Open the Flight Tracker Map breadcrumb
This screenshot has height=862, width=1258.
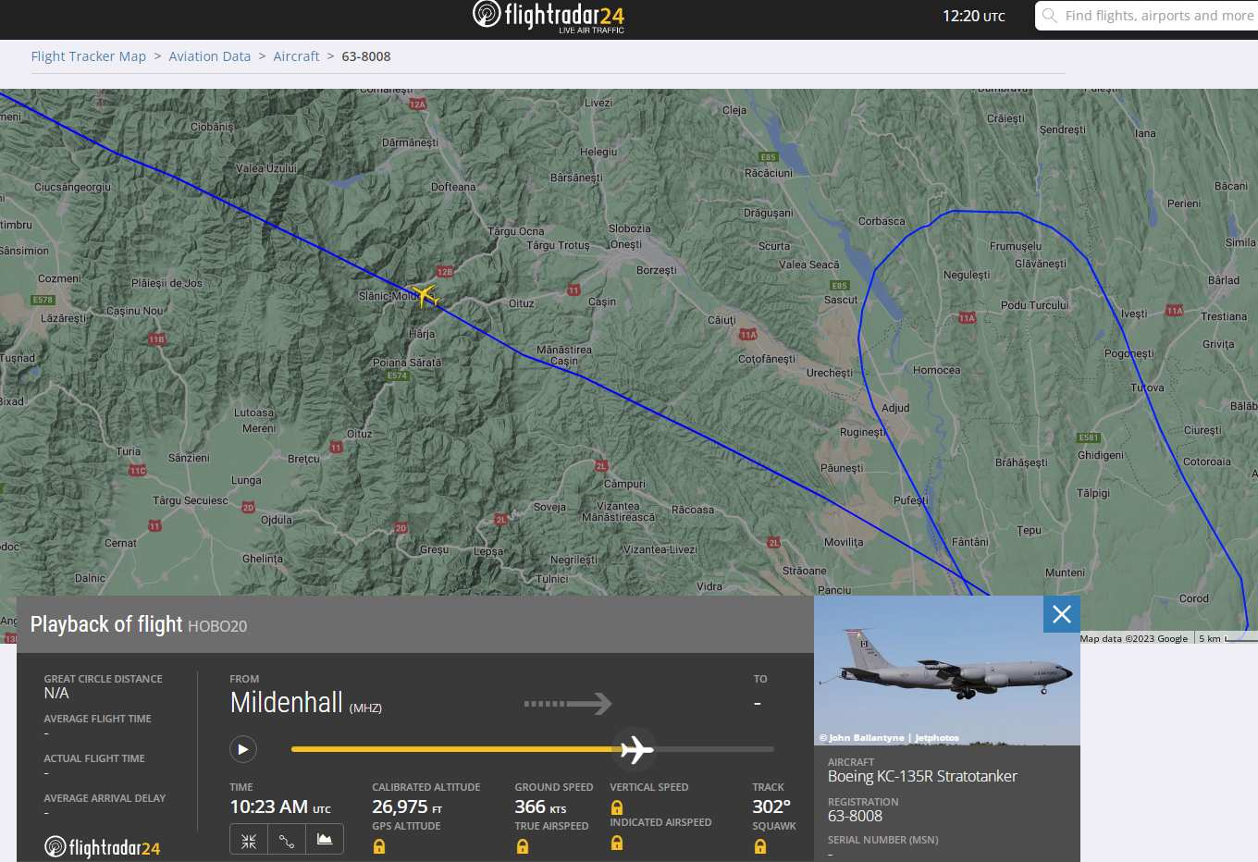click(x=89, y=56)
